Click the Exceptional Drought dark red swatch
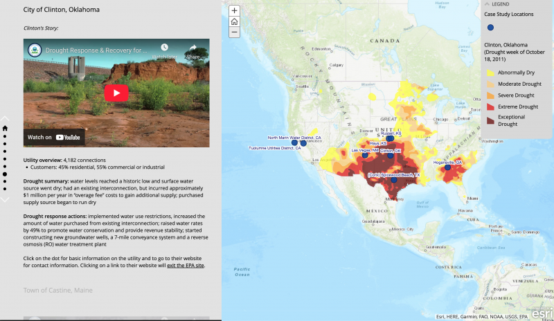Viewport: 554px width, 321px height. pos(490,120)
